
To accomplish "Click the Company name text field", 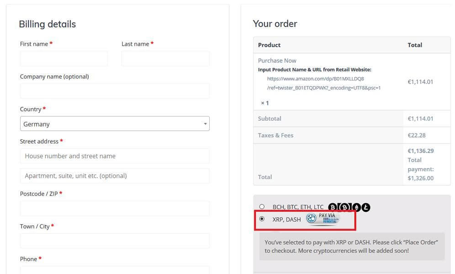I will pyautogui.click(x=114, y=91).
